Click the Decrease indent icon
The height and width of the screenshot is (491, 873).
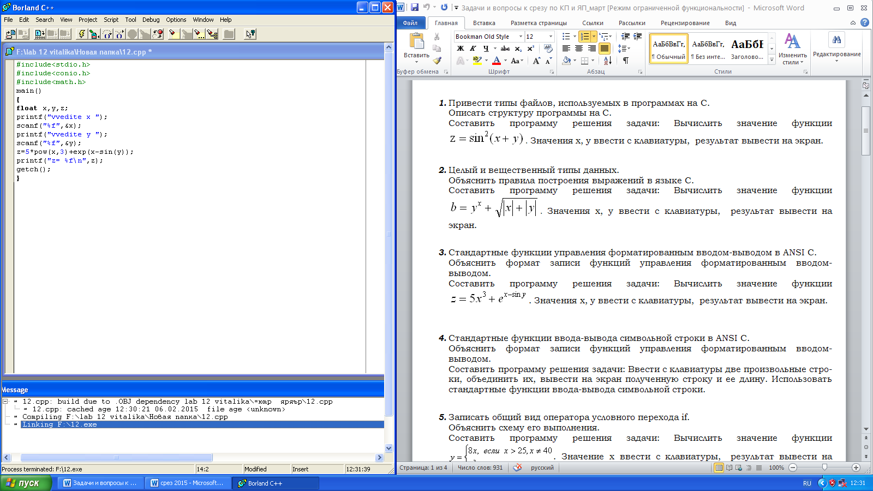tap(625, 37)
